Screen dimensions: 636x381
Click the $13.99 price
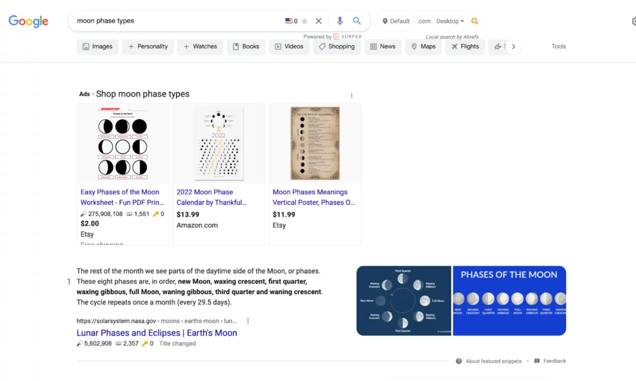188,215
